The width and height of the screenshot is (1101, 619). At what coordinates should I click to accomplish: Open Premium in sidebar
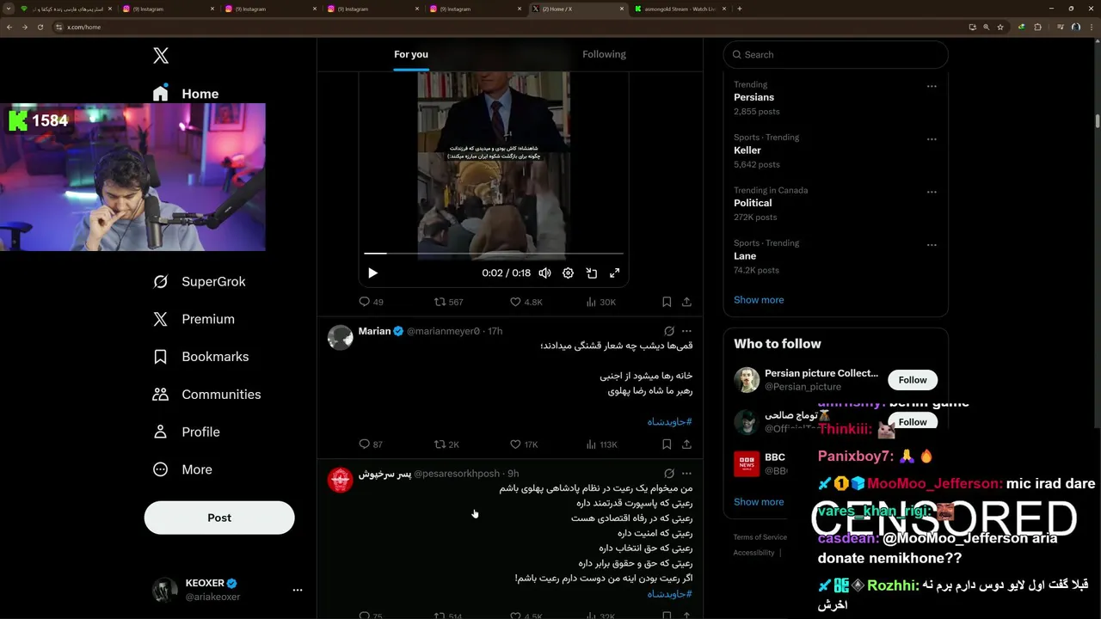pos(193,319)
